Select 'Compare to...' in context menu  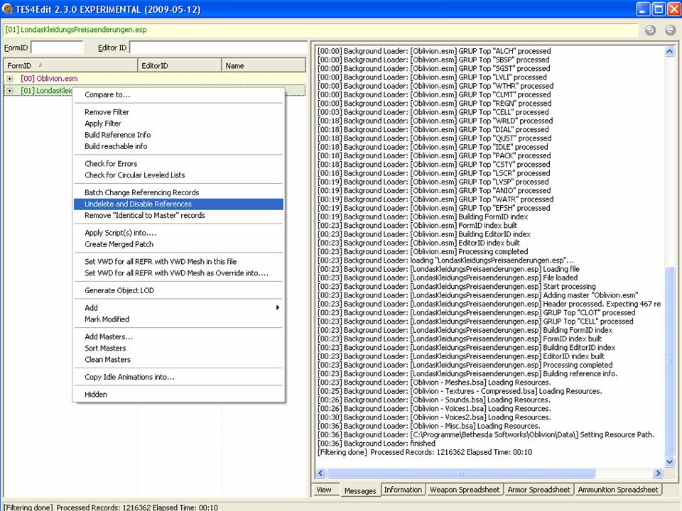point(178,94)
